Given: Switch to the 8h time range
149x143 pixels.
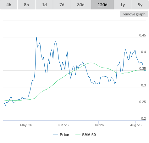Looking at the screenshot, I should coord(26,5).
